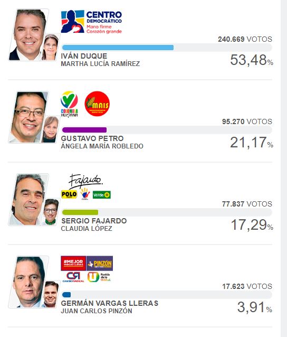Click the purple PINZÓN logo
Screen dimensions: 287x337
pyautogui.click(x=100, y=263)
